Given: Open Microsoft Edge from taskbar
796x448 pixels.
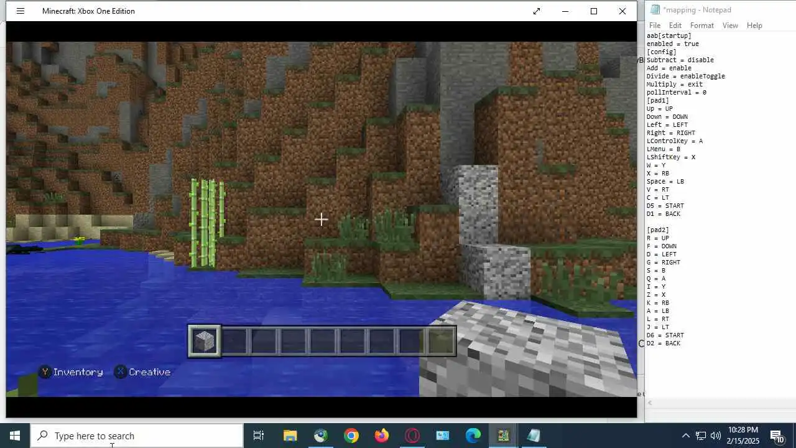Looking at the screenshot, I should click(x=473, y=436).
